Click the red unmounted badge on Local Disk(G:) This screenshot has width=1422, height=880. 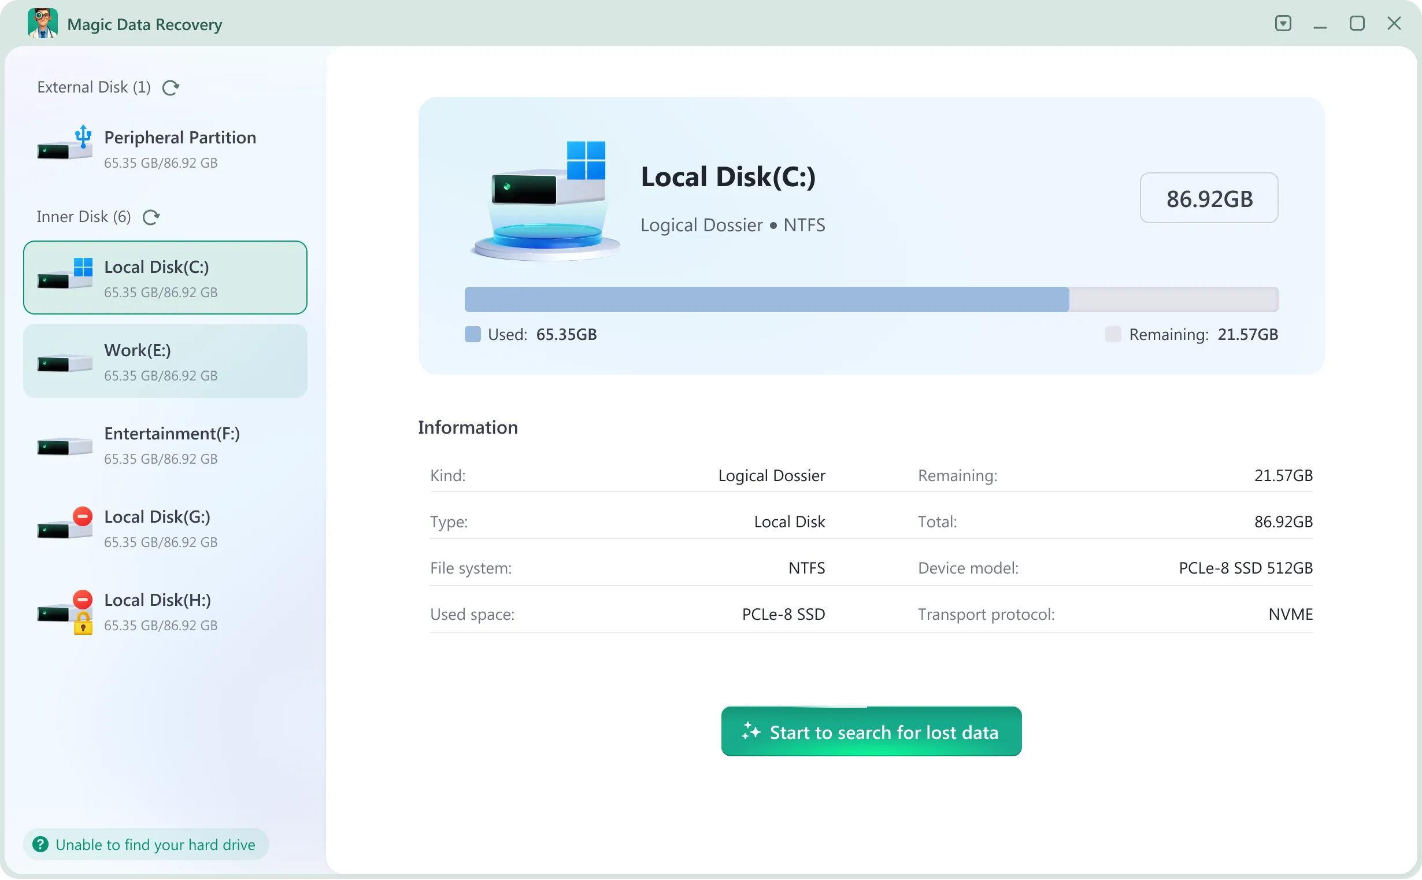click(x=82, y=517)
